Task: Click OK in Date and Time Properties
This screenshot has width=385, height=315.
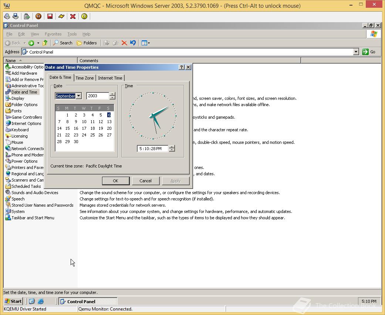Action: tap(116, 181)
